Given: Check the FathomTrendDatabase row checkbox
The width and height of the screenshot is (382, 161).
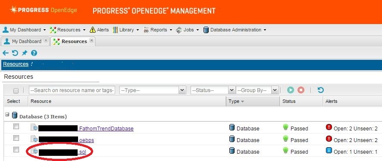Looking at the screenshot, I should tap(16, 127).
